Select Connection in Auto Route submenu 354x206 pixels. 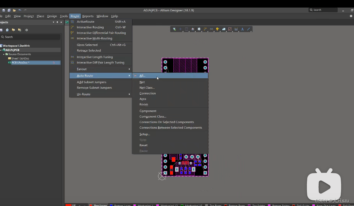pyautogui.click(x=170, y=93)
